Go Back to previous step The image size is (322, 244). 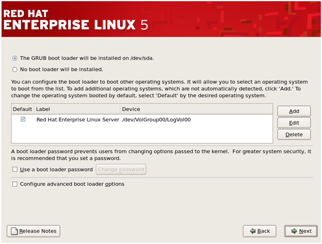coord(260,231)
